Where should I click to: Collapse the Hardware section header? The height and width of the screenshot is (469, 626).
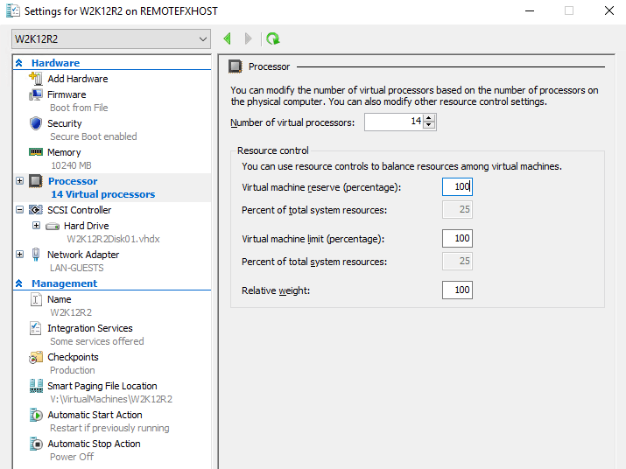point(19,63)
